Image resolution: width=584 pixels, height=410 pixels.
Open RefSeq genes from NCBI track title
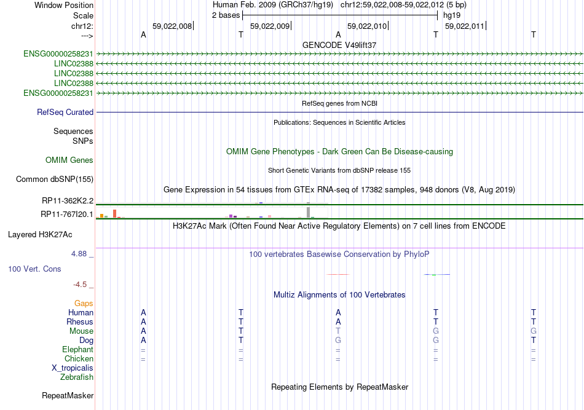pyautogui.click(x=339, y=103)
